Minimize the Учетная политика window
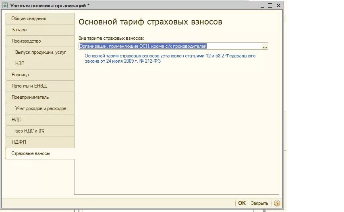Viewport: 344px width, 212px height. (x=262, y=6)
